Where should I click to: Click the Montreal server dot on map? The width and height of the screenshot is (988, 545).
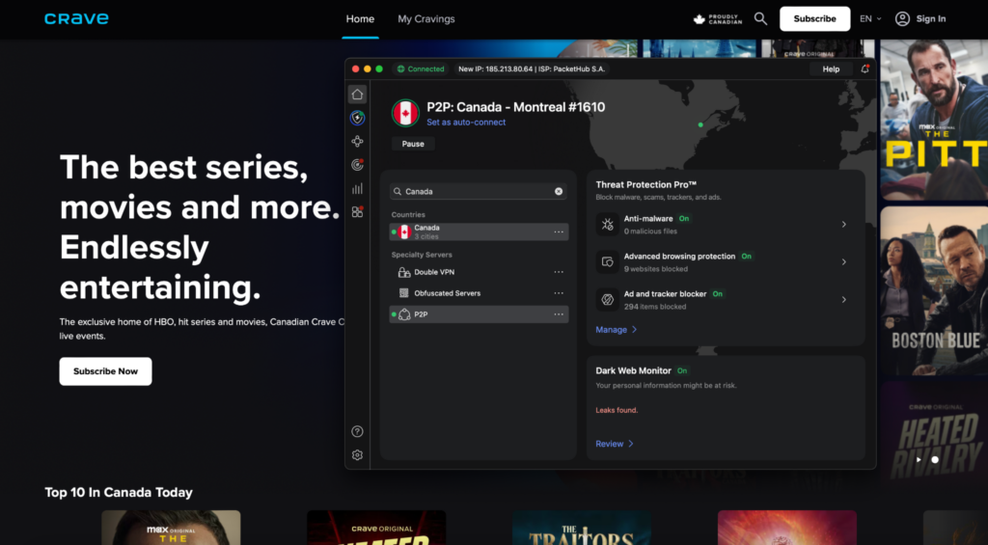click(x=700, y=124)
